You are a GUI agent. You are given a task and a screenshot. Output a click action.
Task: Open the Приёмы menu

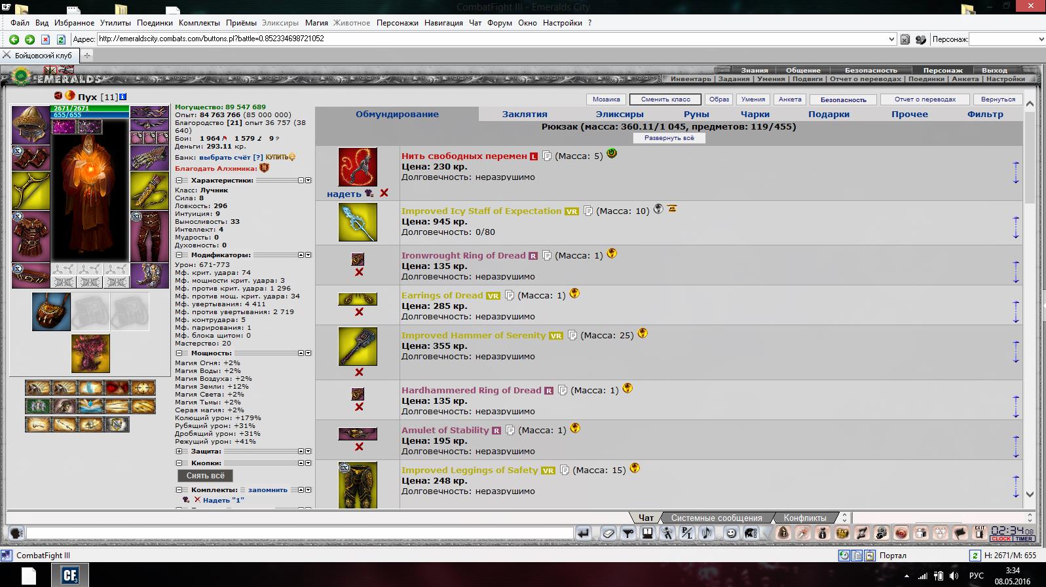point(241,23)
